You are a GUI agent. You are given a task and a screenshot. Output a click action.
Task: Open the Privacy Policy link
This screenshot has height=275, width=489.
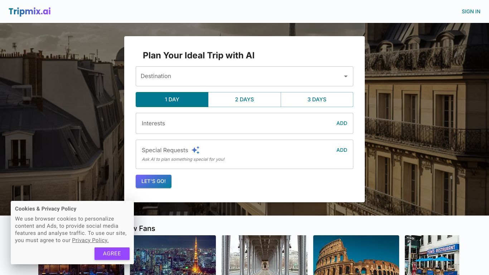(90, 240)
